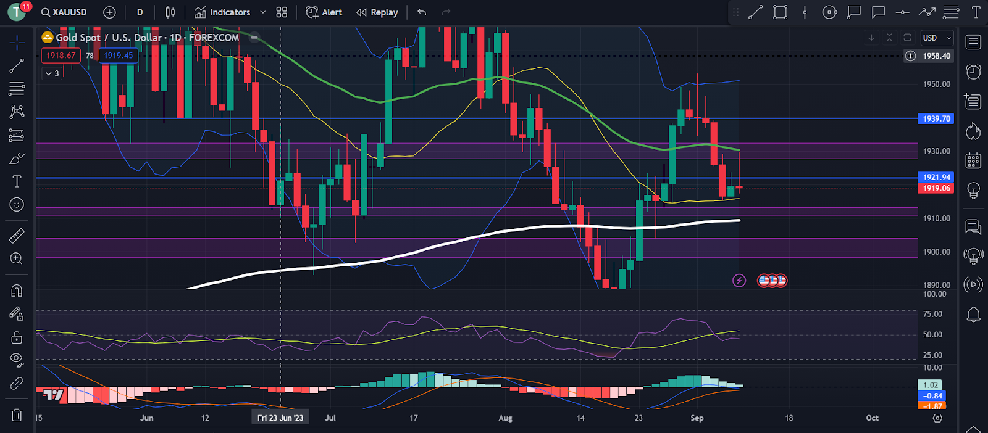Toggle maximize chart pane

click(x=907, y=38)
